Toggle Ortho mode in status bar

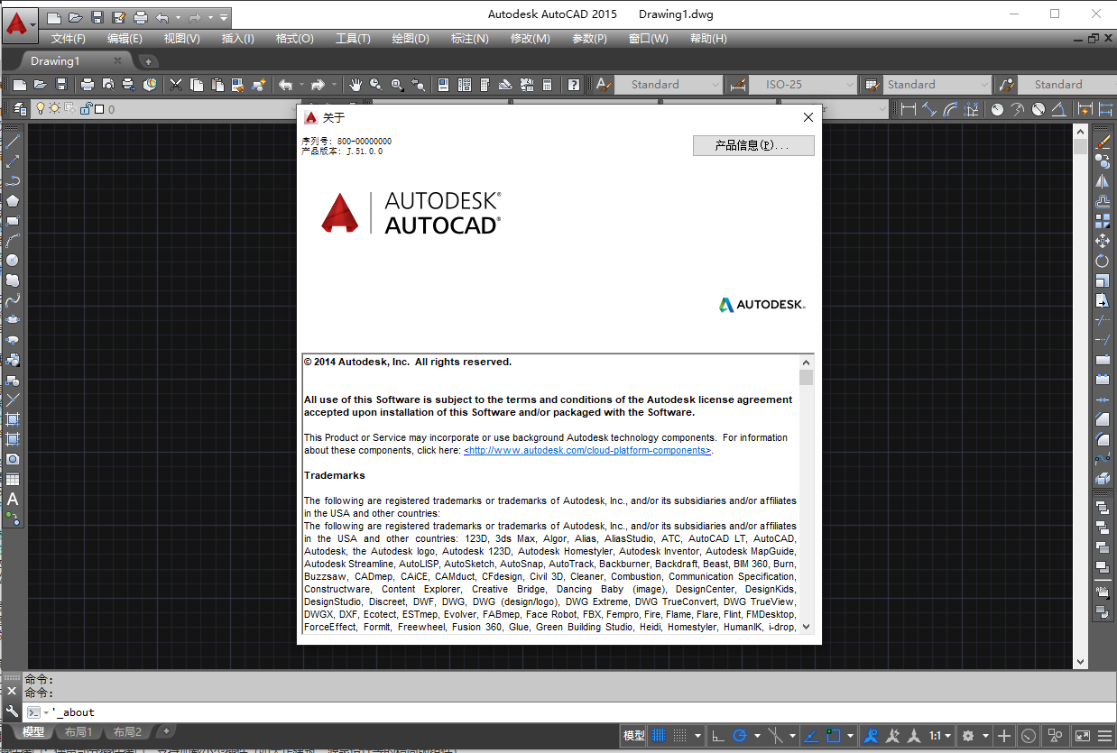(x=718, y=735)
